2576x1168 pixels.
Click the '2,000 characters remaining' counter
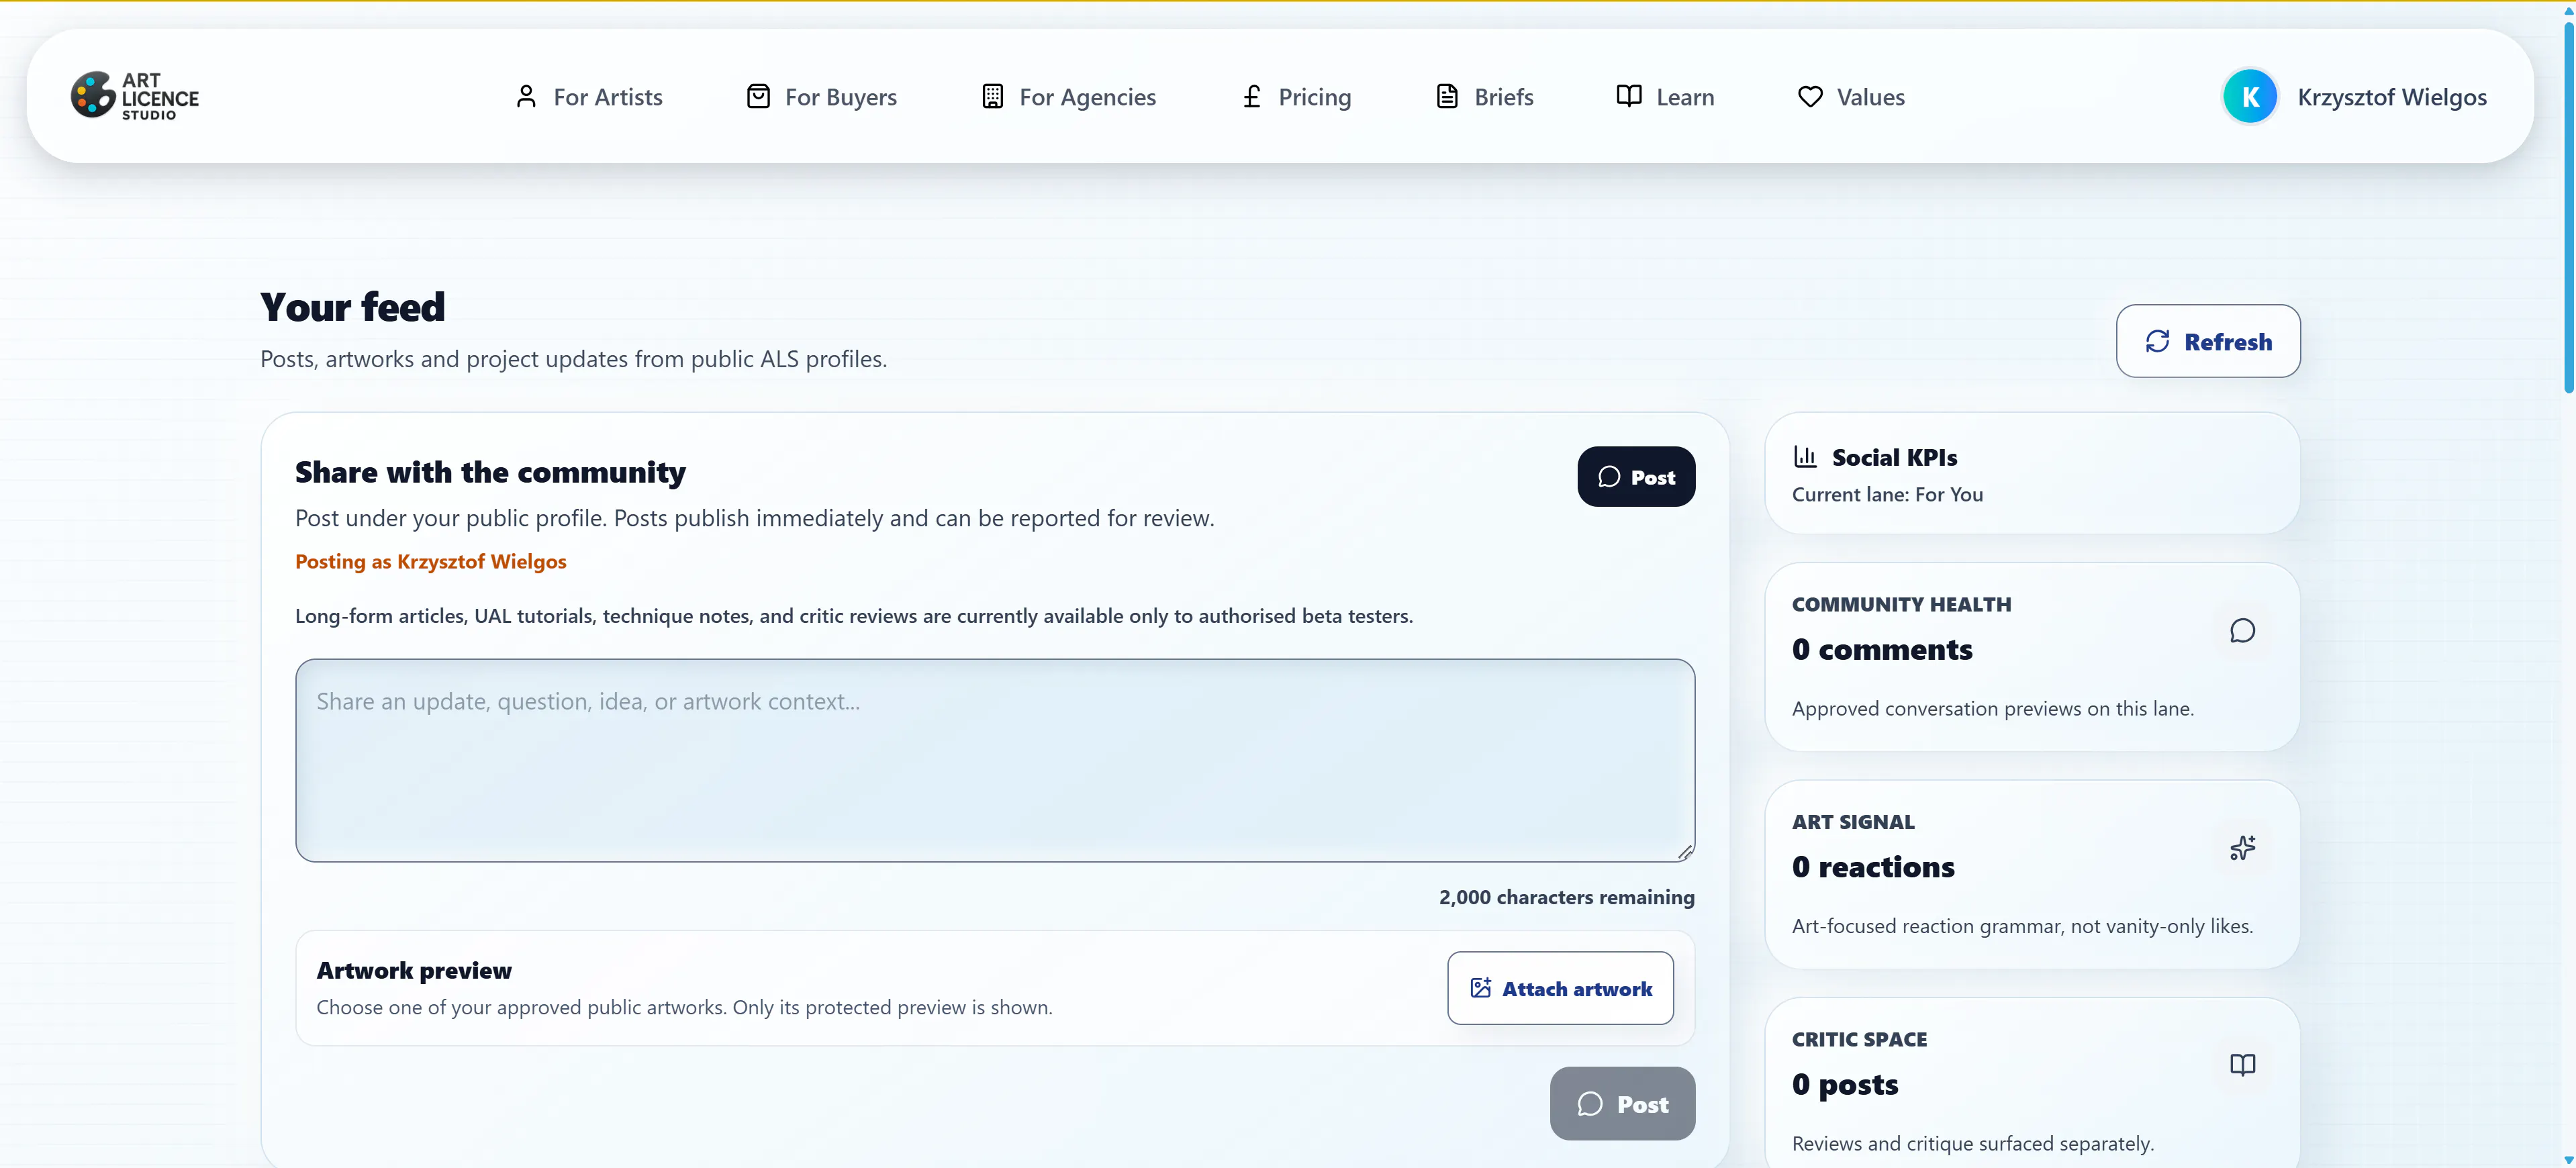1567,897
